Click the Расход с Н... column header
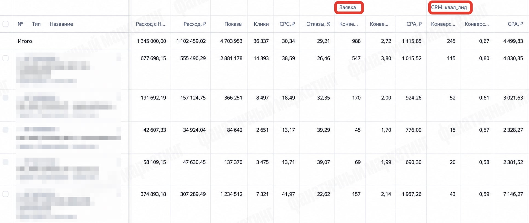The image size is (529, 223). click(x=151, y=24)
